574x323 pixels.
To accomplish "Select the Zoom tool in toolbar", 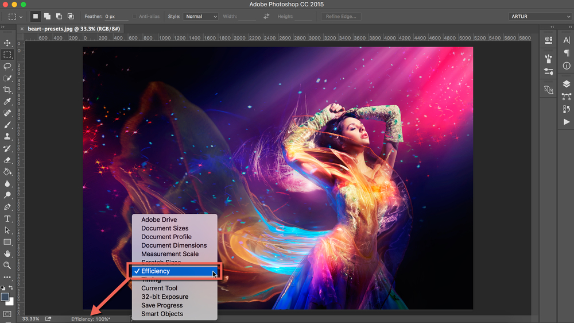I will coord(7,266).
